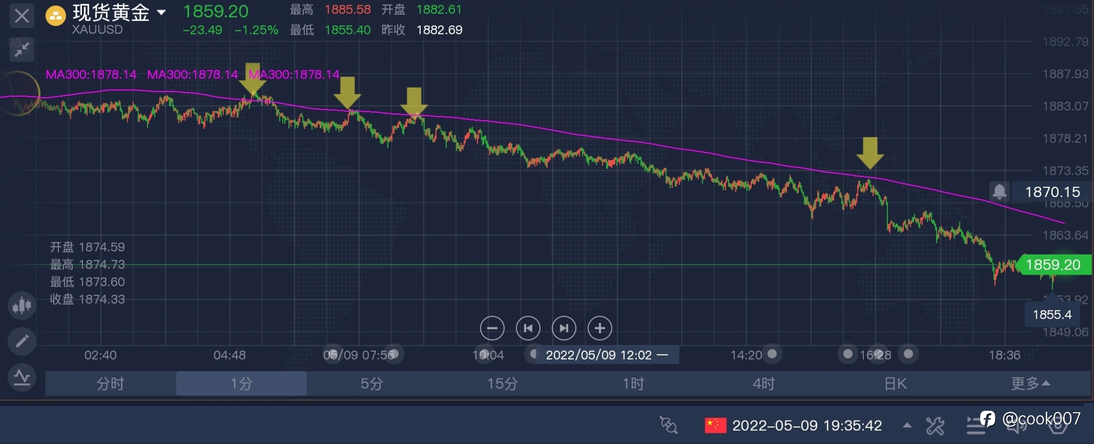
Task: Click the connection plug status icon
Action: click(x=668, y=425)
